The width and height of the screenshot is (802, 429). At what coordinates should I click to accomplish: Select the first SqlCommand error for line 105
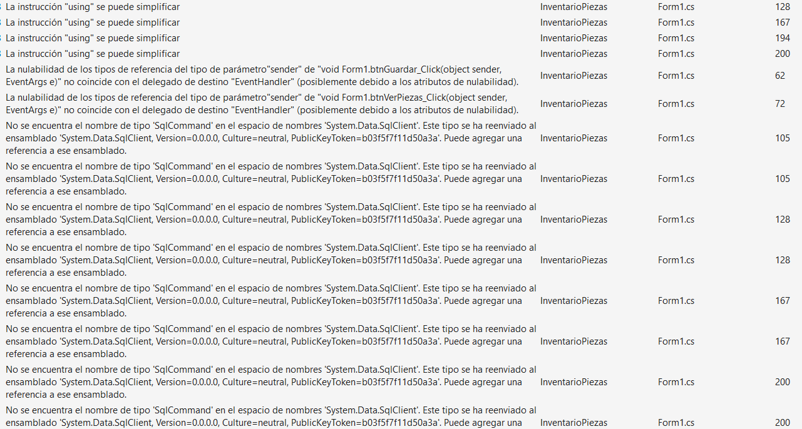coord(269,138)
